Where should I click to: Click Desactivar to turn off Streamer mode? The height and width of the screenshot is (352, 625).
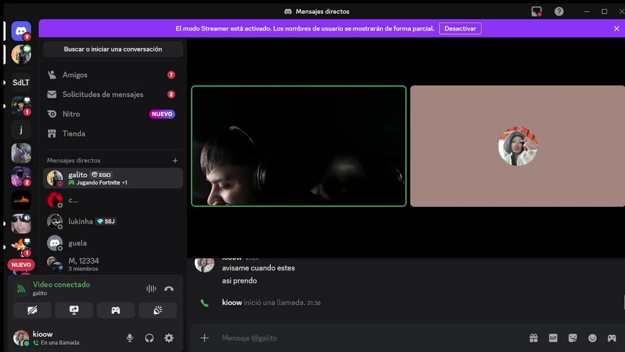click(460, 28)
